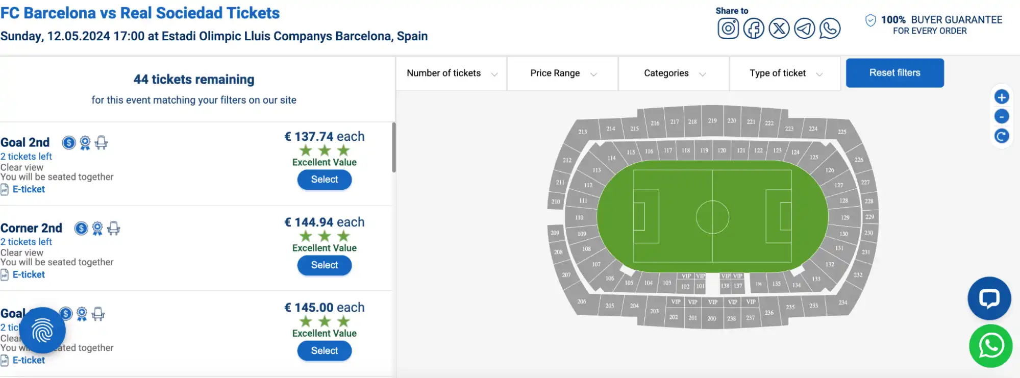This screenshot has height=378, width=1020.
Task: Open the green WhatsApp support widget
Action: [x=989, y=345]
